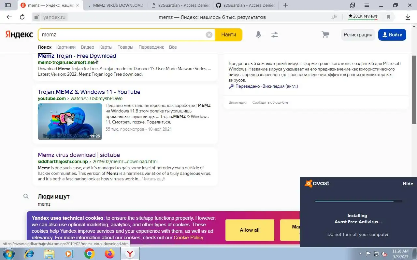Switch to E2Guardian tab with page icon
The image size is (417, 260).
tap(181, 5)
